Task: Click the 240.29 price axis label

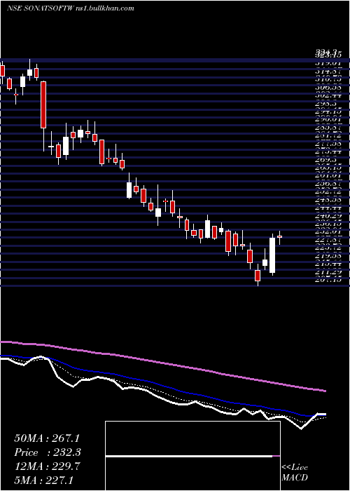Action: (328, 216)
